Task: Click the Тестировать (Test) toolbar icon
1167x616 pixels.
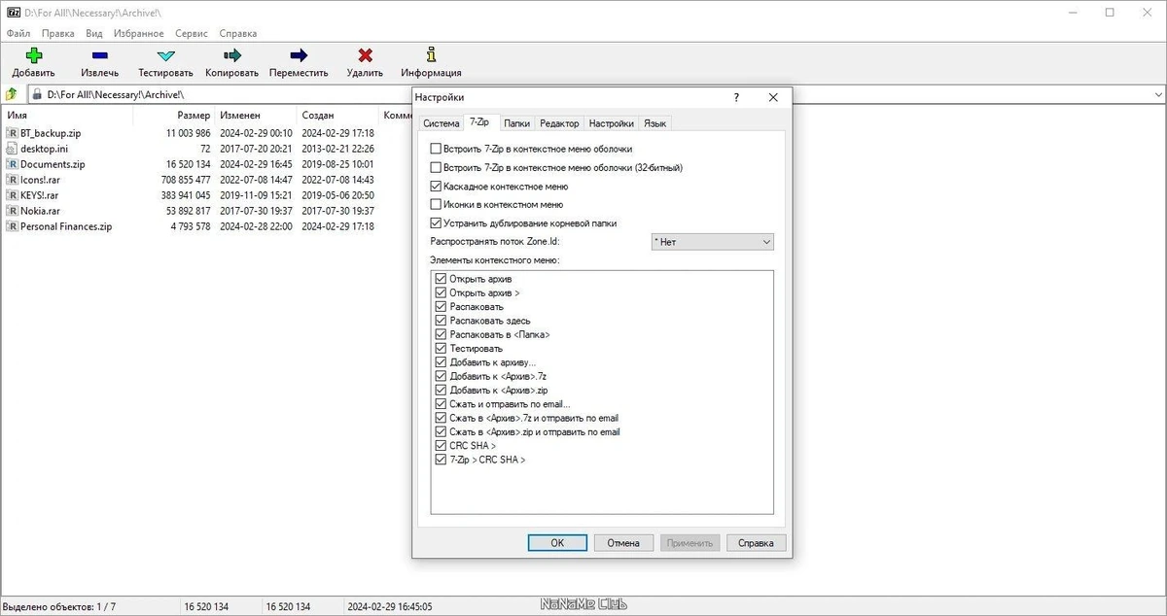Action: click(x=166, y=55)
